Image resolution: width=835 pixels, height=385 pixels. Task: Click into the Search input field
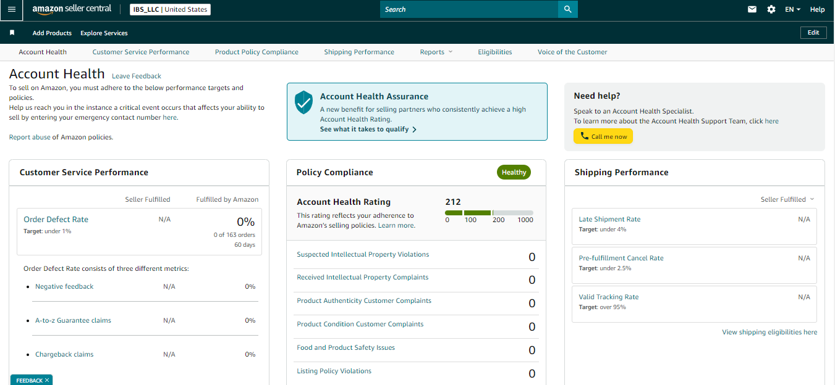(x=469, y=9)
